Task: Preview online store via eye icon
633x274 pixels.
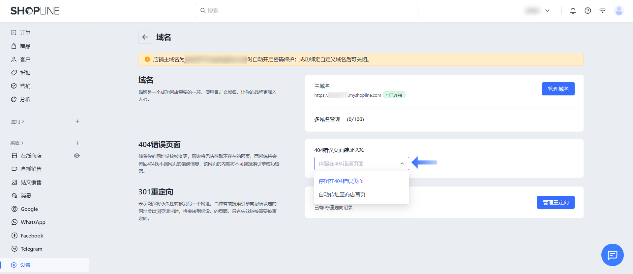Action: tap(77, 156)
